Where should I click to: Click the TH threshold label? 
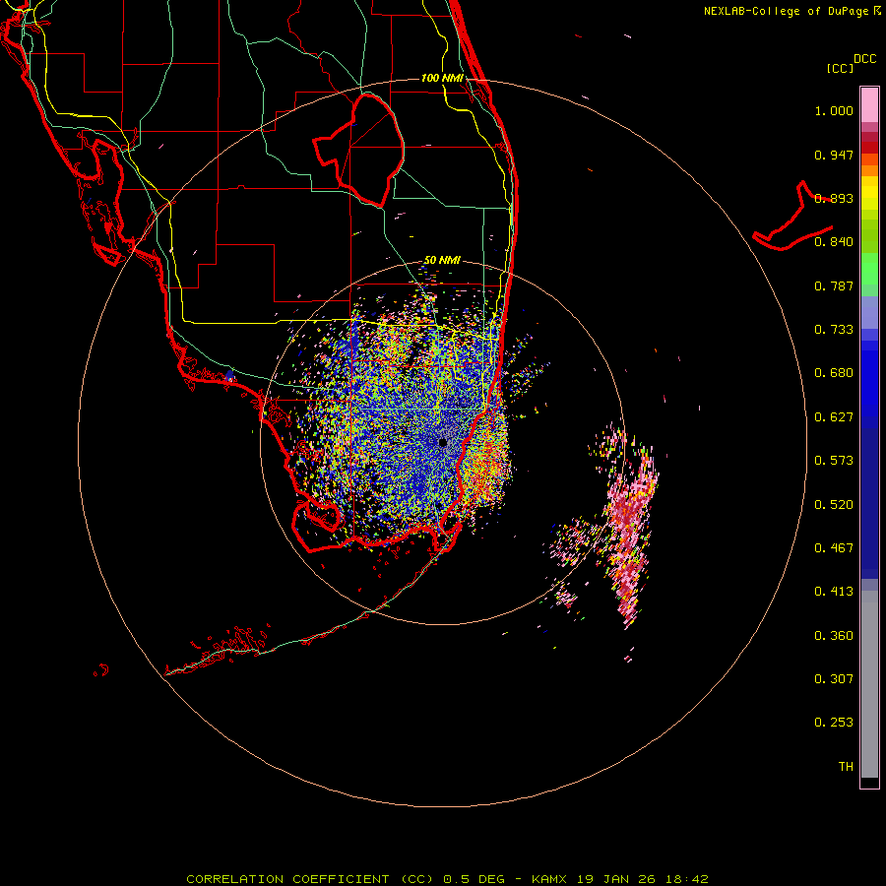846,767
